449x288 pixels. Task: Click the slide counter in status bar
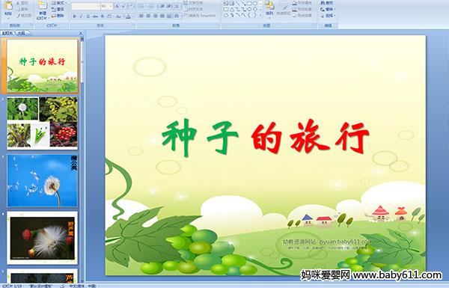coord(12,286)
